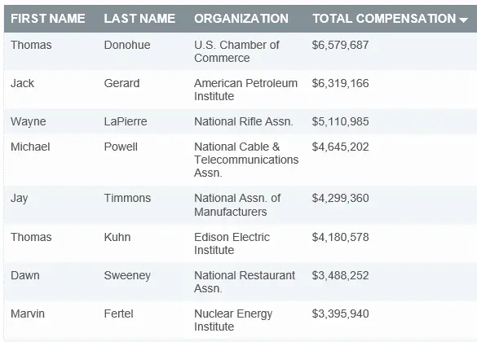Click last name Donohue
The image size is (477, 342).
[x=127, y=45]
